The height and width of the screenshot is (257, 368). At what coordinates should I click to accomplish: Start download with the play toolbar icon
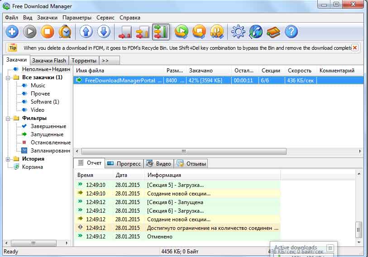30,32
